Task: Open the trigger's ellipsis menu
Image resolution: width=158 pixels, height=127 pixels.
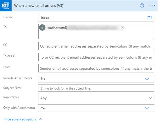Action: coord(152,5)
